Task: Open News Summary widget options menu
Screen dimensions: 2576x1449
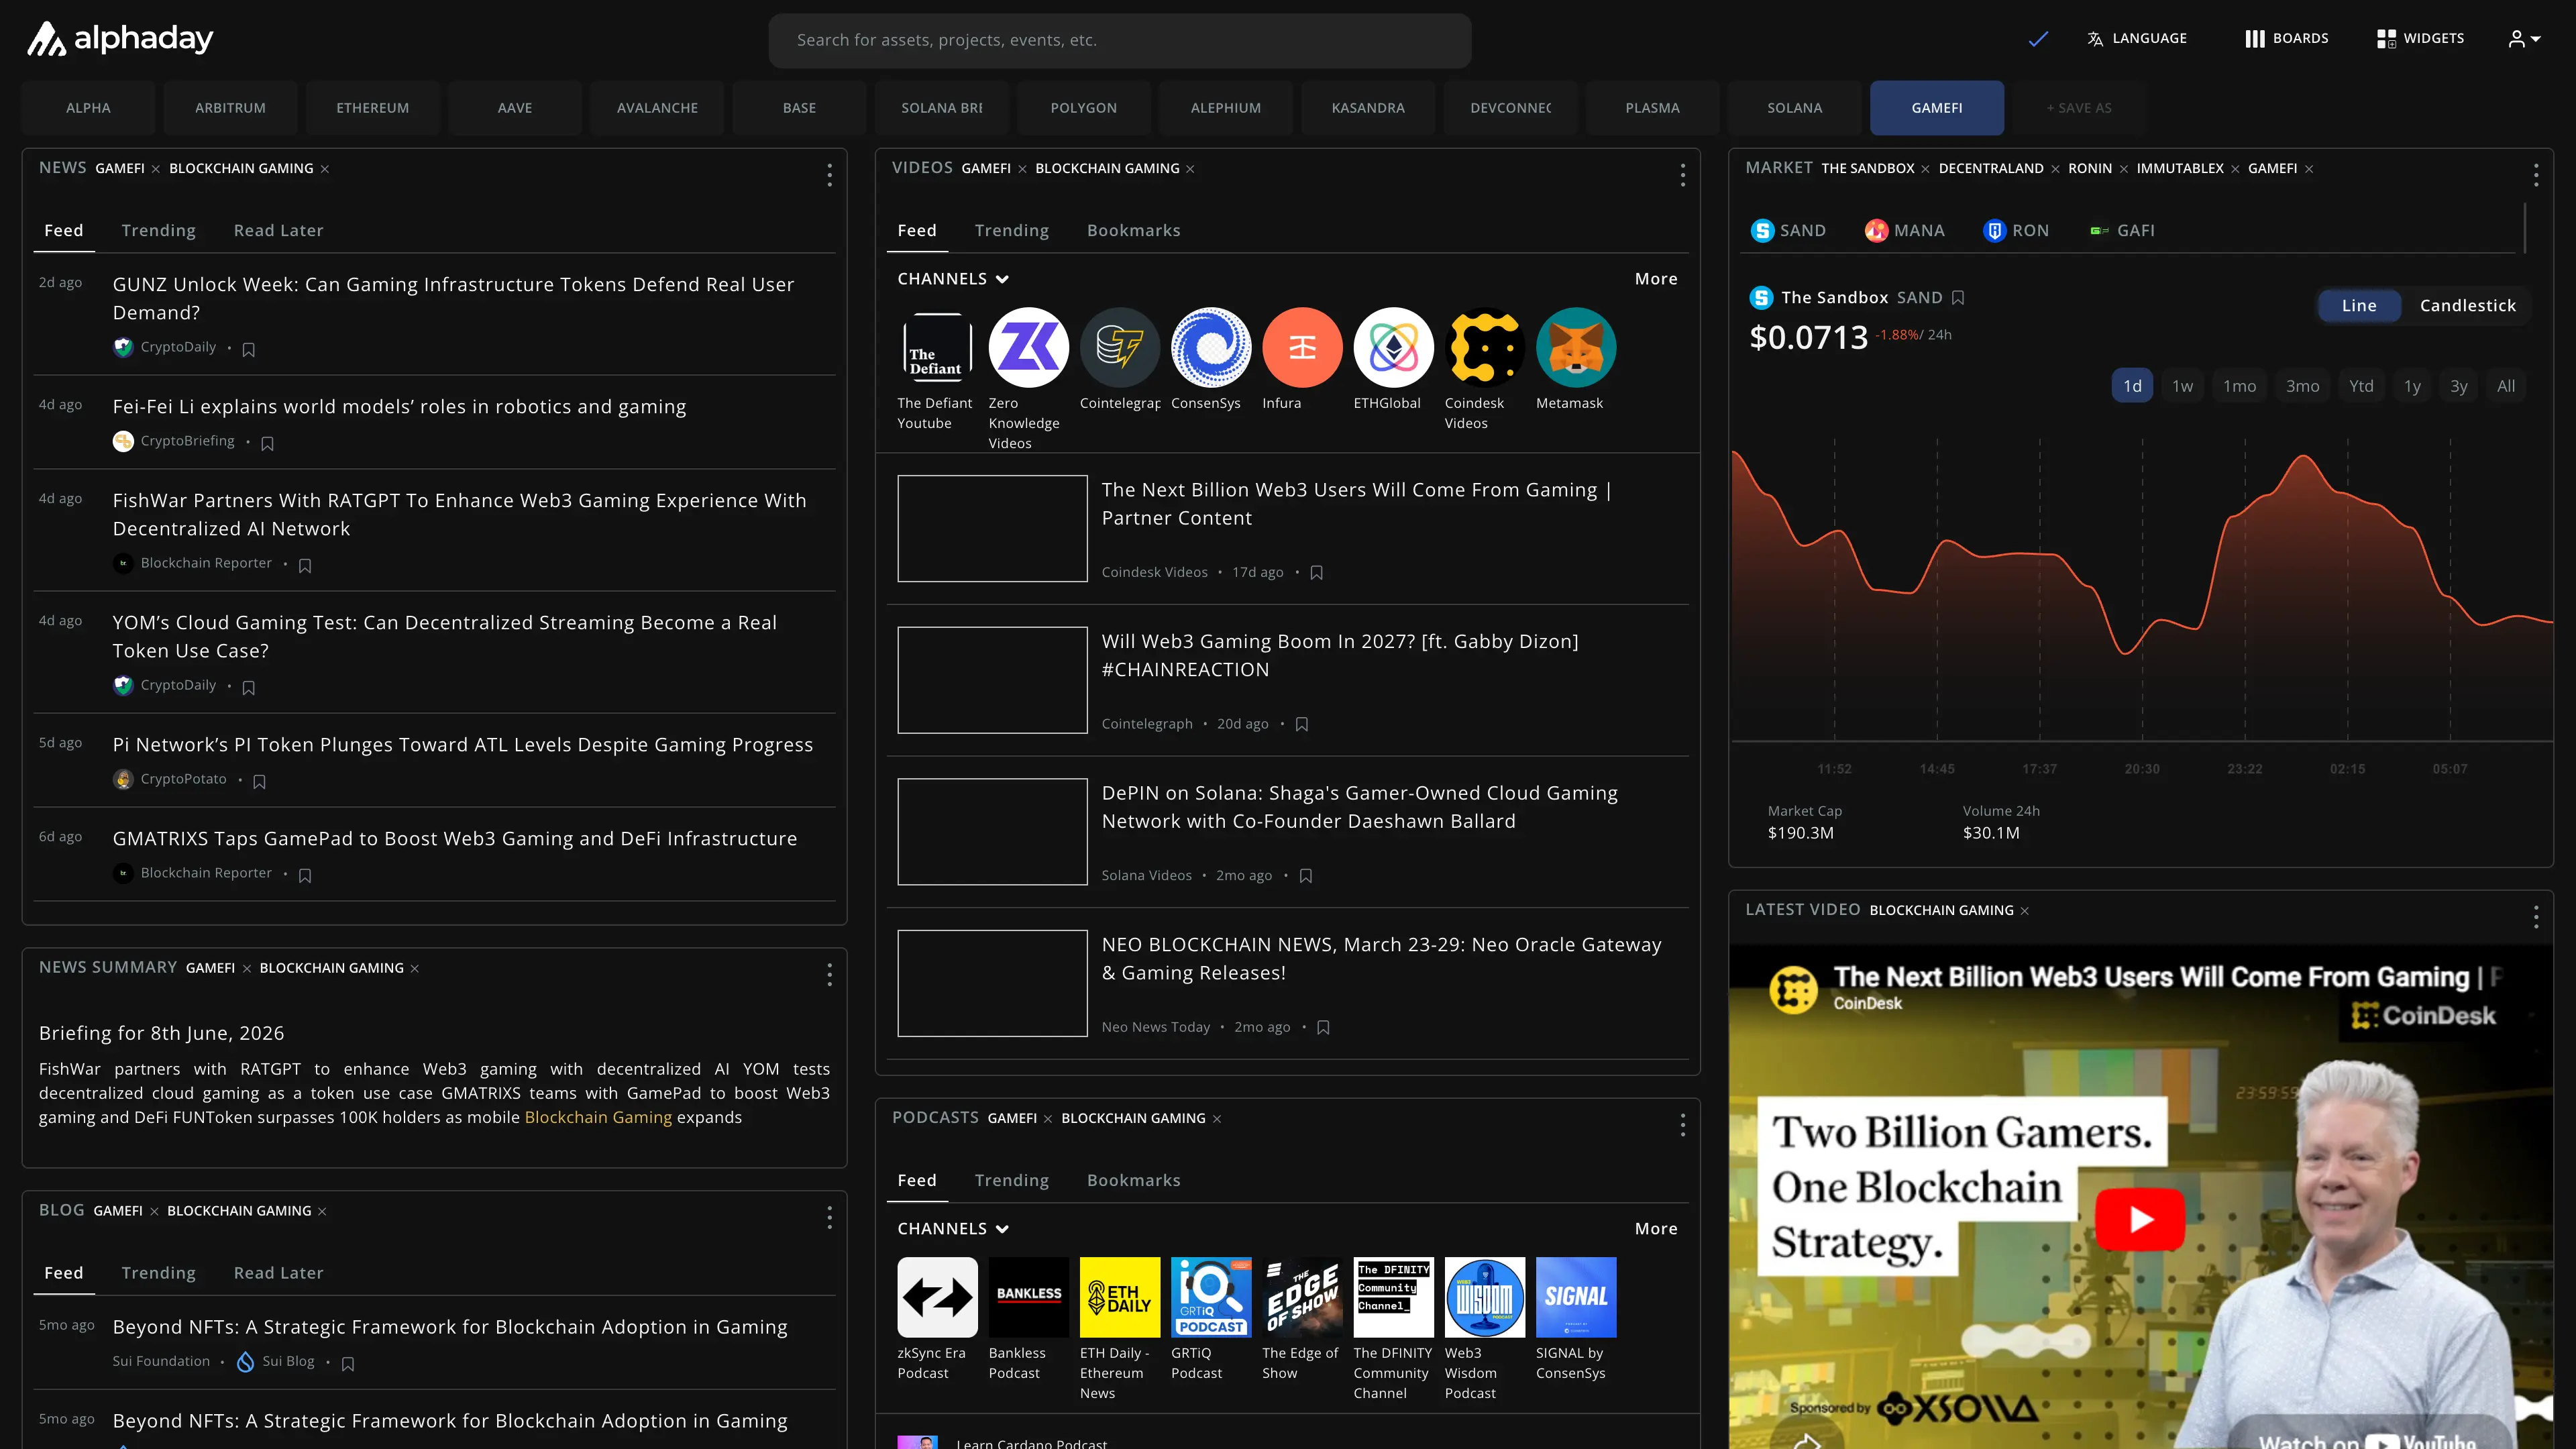Action: pyautogui.click(x=829, y=975)
